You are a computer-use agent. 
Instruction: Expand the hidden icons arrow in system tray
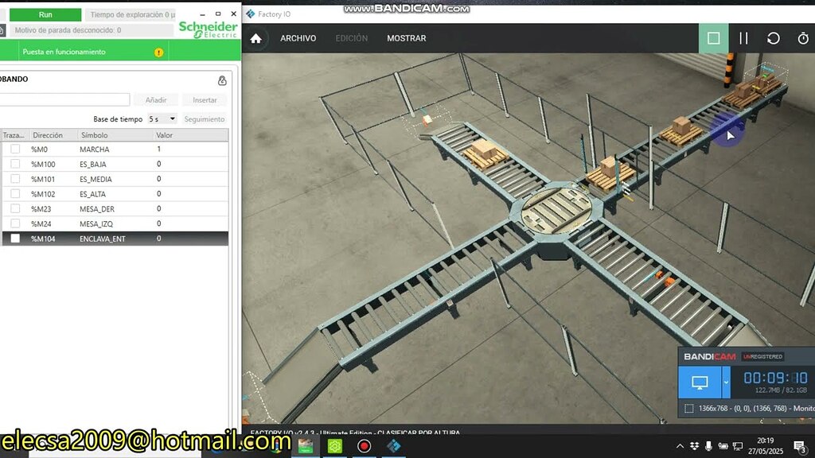678,446
